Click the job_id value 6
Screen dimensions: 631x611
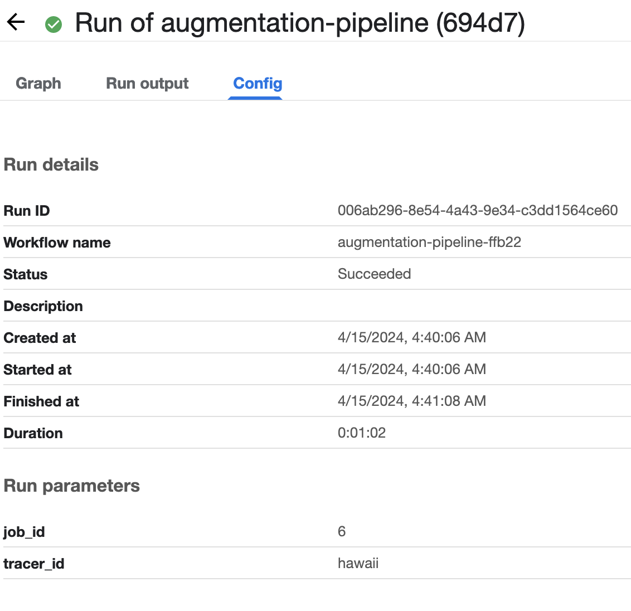coord(342,531)
